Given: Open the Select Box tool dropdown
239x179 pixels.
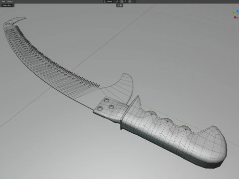Looking at the screenshot, I should pyautogui.click(x=8, y=5).
